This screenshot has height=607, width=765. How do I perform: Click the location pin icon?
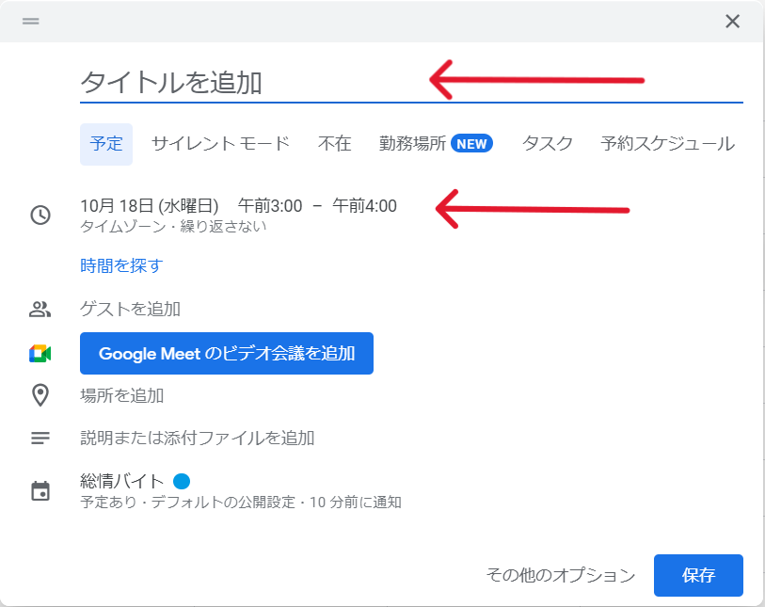click(40, 395)
